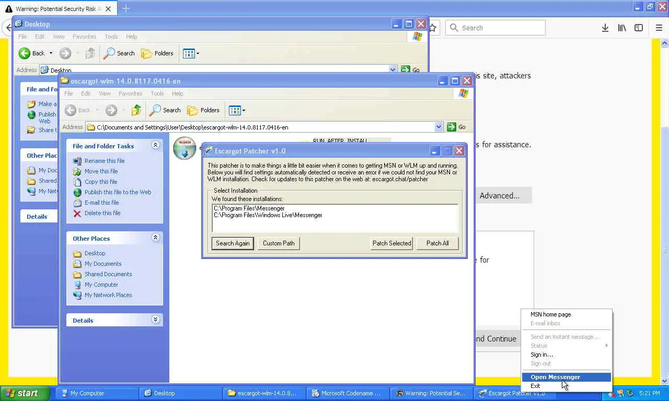Open My Computer under Other Places
669x401 pixels.
[101, 285]
